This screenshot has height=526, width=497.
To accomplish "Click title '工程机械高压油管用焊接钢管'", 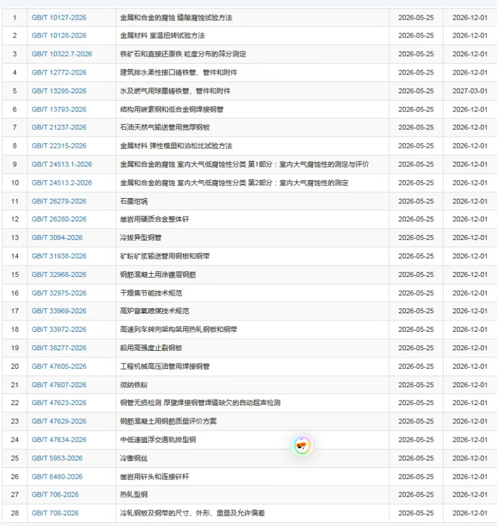I will click(165, 366).
